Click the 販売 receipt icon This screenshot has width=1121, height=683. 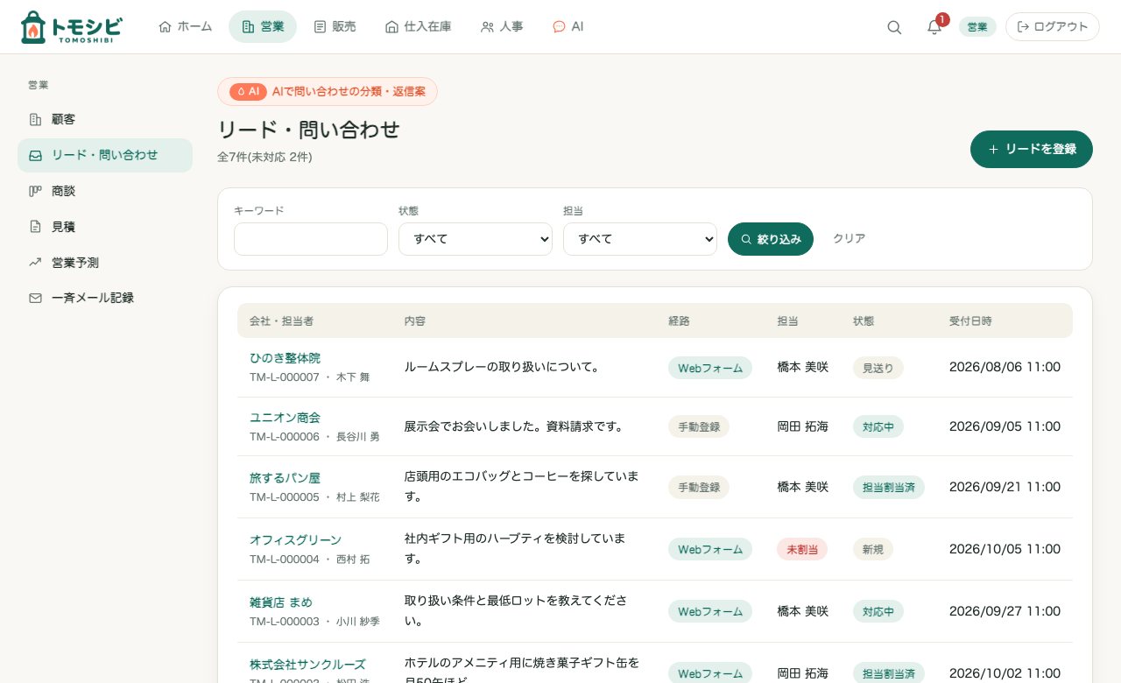point(320,27)
